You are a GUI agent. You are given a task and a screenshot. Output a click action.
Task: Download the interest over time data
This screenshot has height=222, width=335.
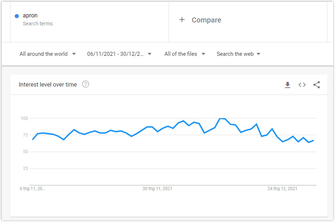288,85
